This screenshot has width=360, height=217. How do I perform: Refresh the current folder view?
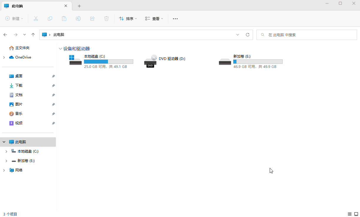[x=248, y=35]
